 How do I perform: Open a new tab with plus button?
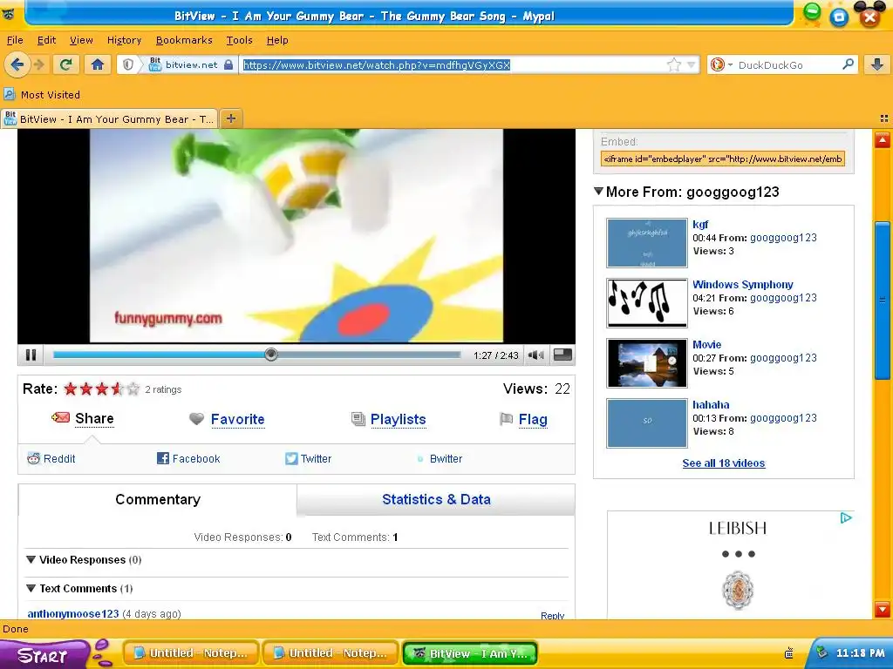[x=230, y=118]
